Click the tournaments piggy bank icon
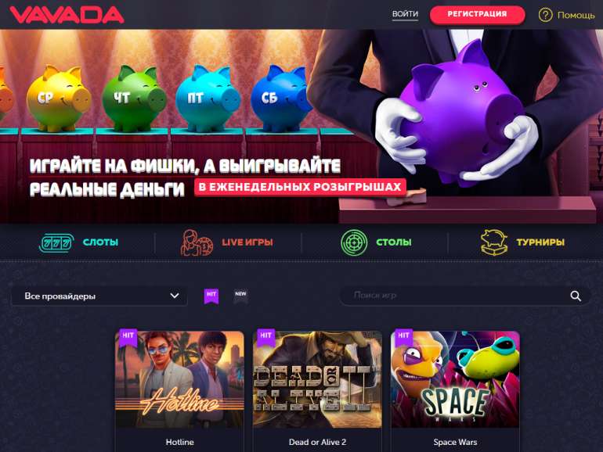Screen dimensions: 603x452 [494, 242]
